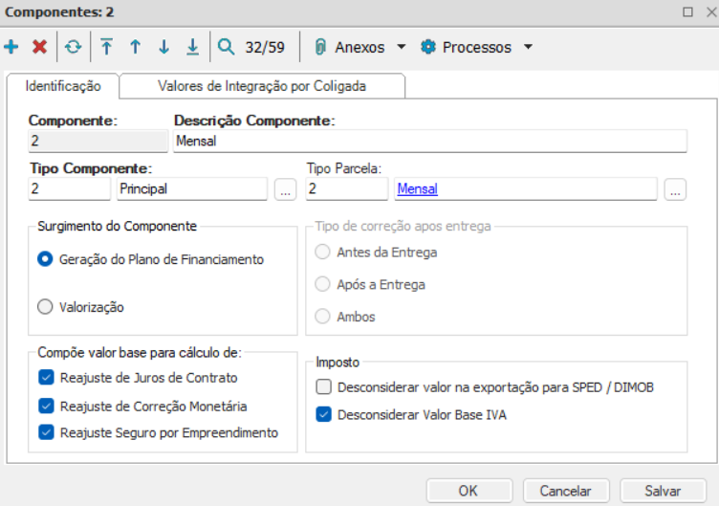
Task: Jump to last record arrow icon
Action: (x=192, y=47)
